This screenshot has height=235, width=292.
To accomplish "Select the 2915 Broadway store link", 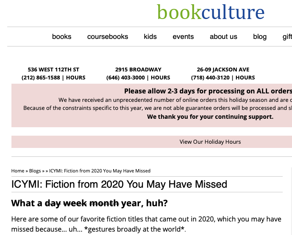I will click(x=138, y=69).
